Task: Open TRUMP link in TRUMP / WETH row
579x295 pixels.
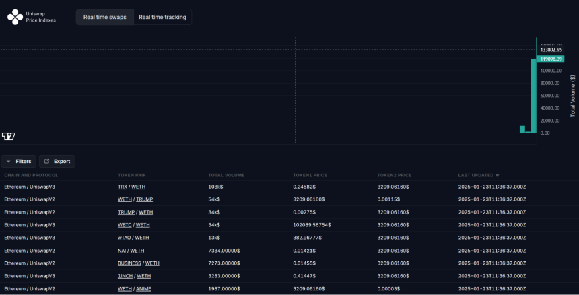Action: (x=126, y=212)
